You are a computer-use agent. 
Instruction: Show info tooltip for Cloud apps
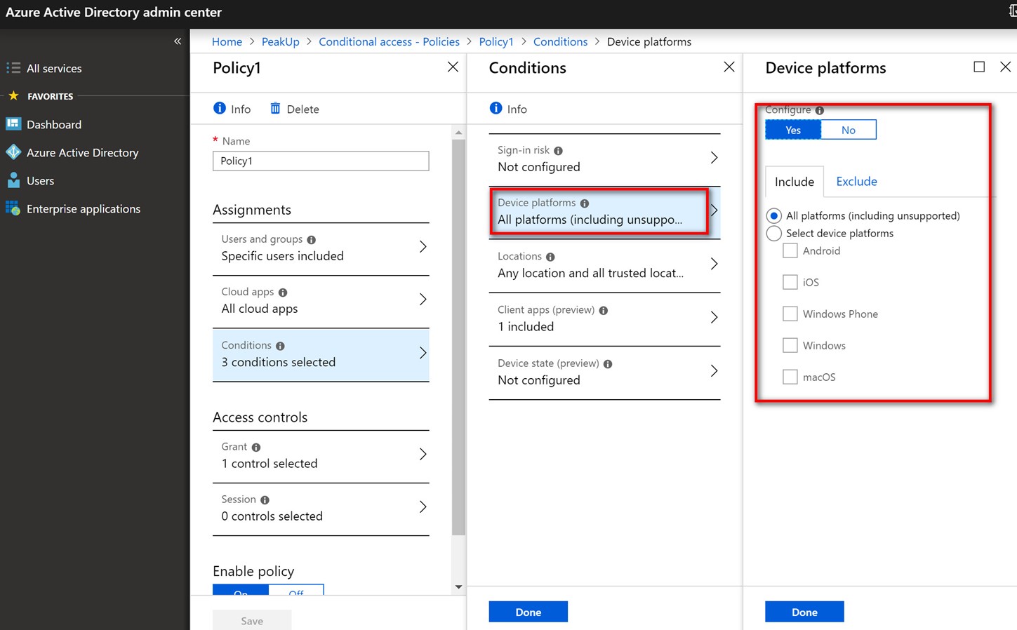coord(283,293)
